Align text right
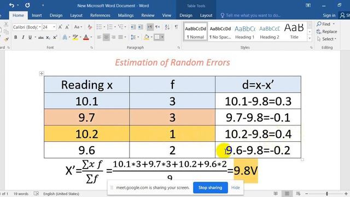 coord(113,37)
